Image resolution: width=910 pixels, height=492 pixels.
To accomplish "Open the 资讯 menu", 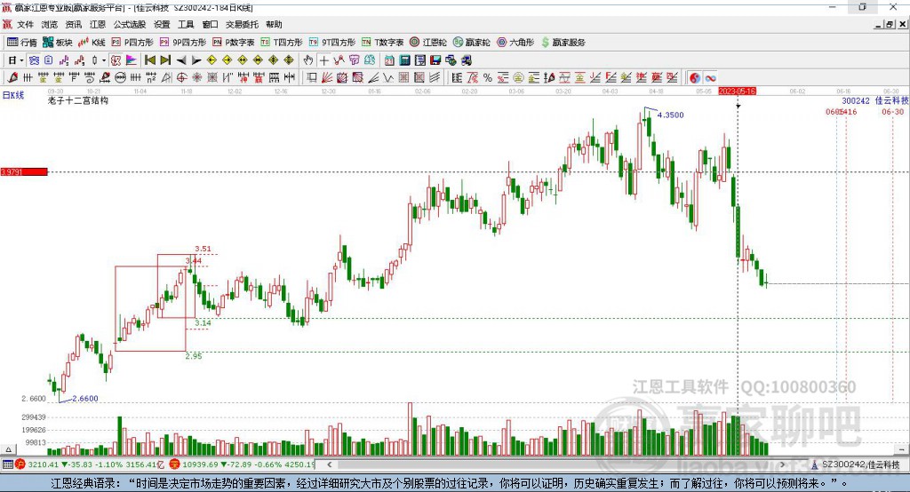I will tap(73, 24).
